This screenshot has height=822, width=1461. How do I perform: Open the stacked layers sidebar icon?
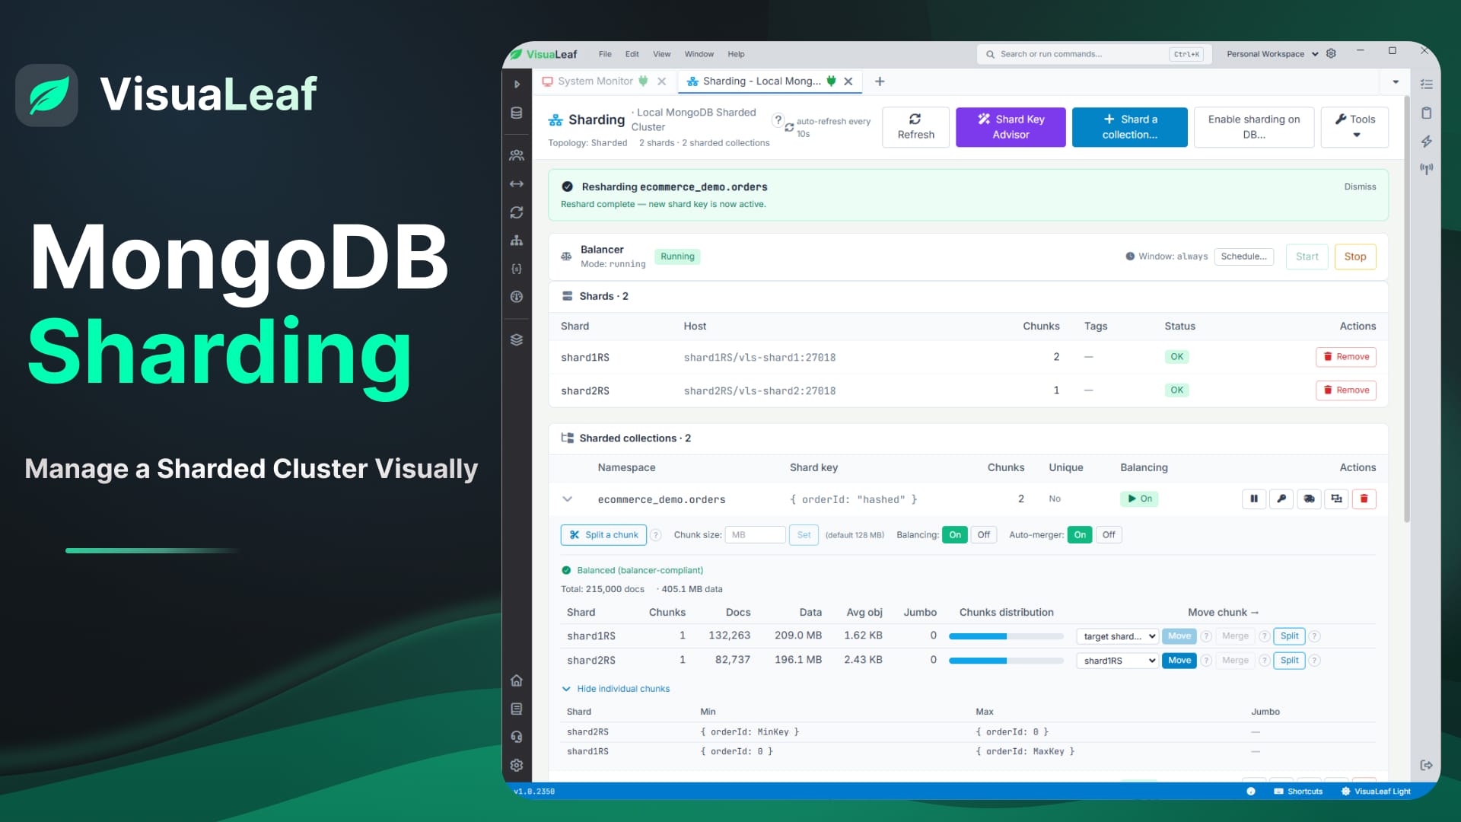coord(517,339)
